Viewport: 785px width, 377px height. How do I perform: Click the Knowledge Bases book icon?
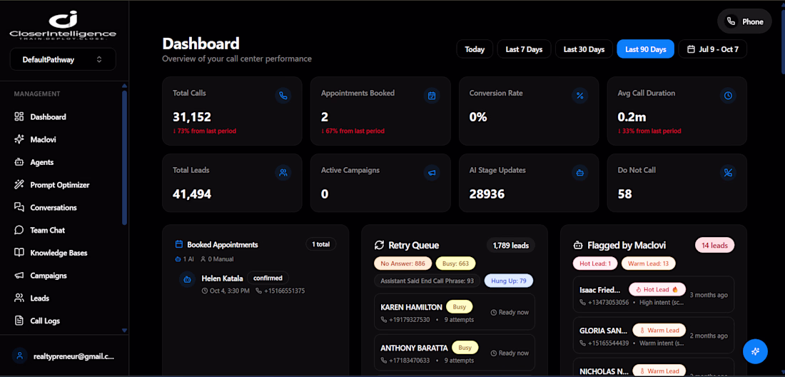coord(19,253)
